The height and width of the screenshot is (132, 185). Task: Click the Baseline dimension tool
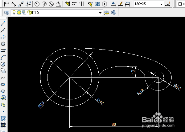(x=74, y=4)
